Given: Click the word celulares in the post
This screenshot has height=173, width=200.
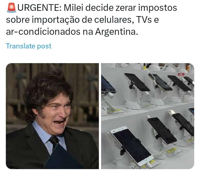Looking at the screenshot, I should pyautogui.click(x=114, y=20).
